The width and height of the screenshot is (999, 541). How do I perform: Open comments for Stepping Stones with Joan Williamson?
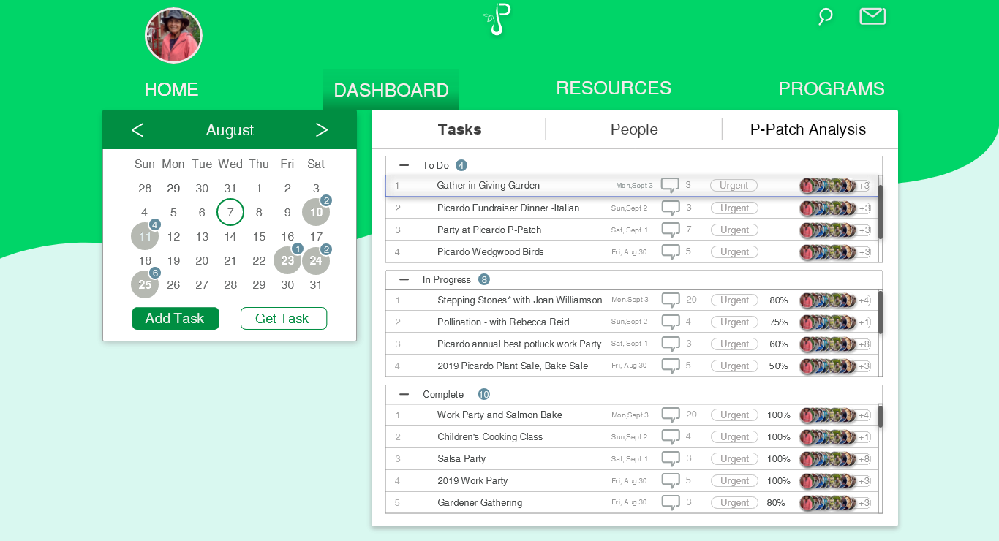pyautogui.click(x=671, y=300)
